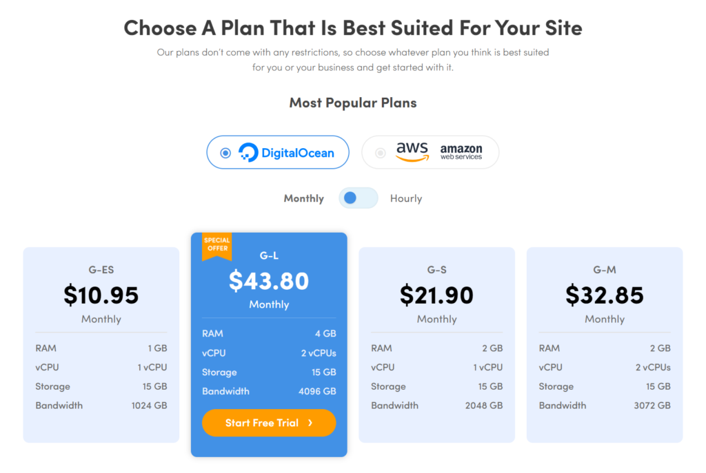Image resolution: width=706 pixels, height=473 pixels.
Task: Click the Hourly label
Action: 406,198
